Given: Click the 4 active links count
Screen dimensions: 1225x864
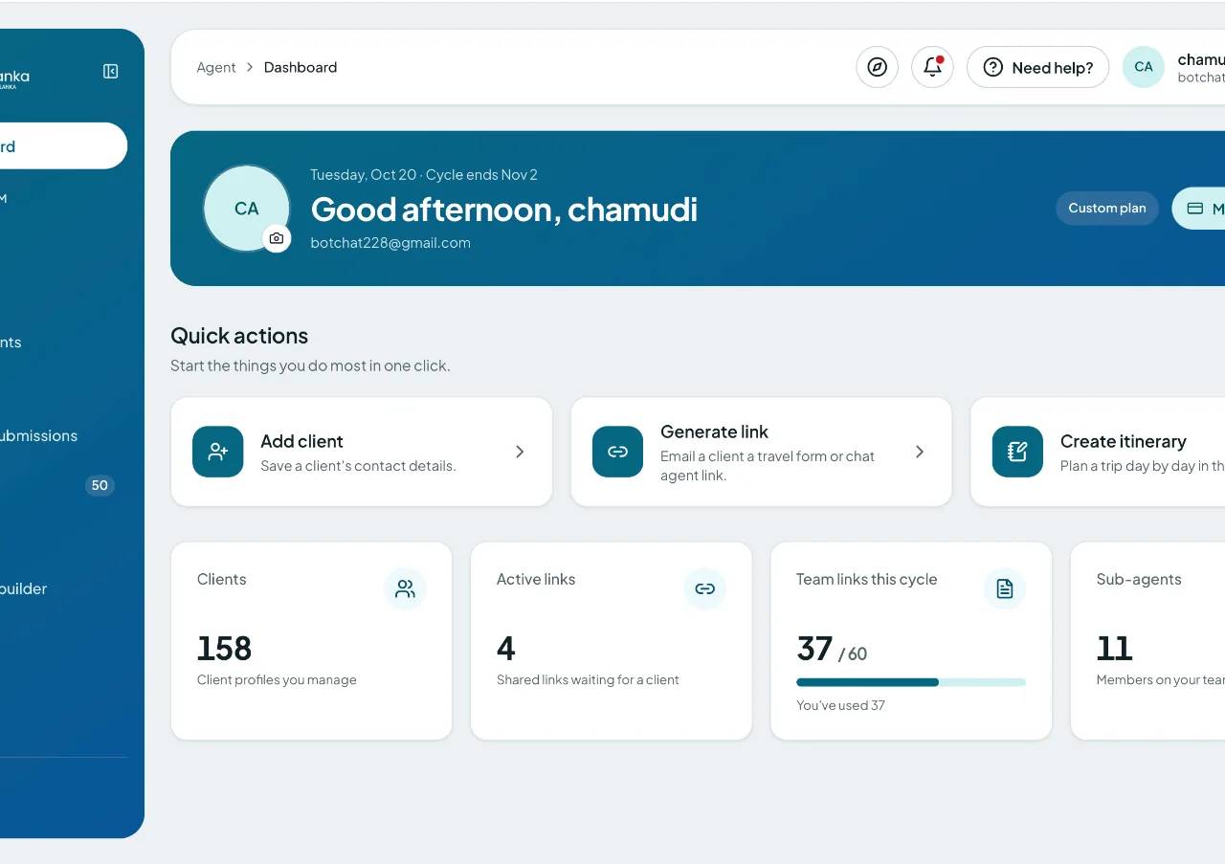Looking at the screenshot, I should [x=506, y=649].
